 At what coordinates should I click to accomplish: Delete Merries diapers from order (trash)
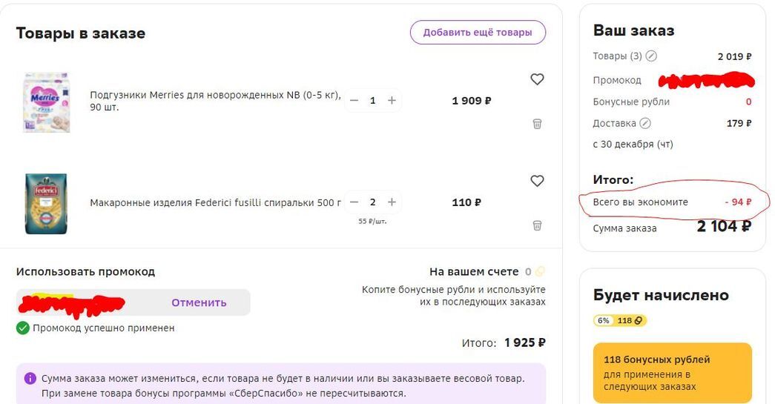click(x=537, y=124)
